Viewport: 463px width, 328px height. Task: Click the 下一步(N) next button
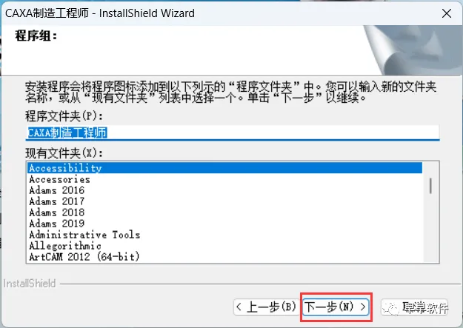point(336,307)
